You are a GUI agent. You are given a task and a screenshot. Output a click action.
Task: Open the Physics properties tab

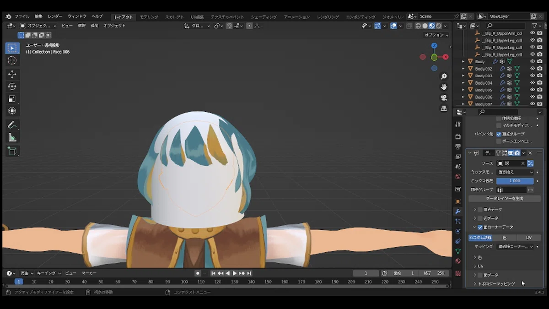(x=458, y=231)
